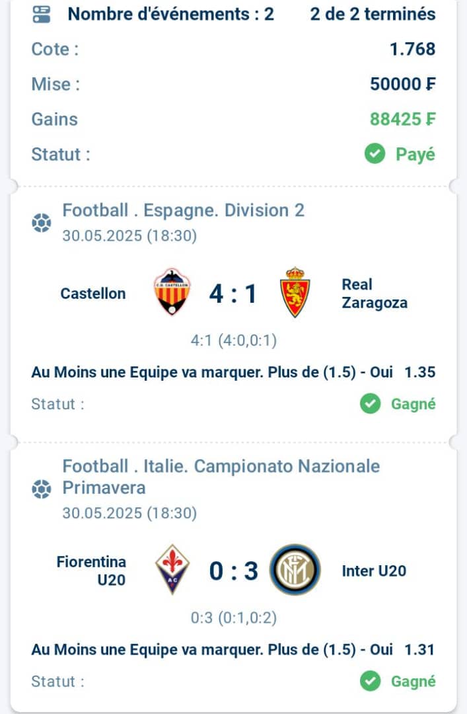
Task: Tap the Inter U20 team name
Action: [374, 571]
